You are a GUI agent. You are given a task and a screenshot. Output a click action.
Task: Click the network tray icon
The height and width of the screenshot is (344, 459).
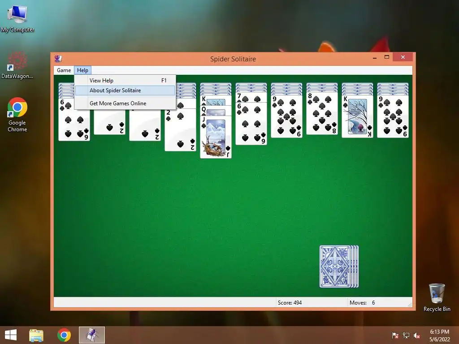pos(406,335)
